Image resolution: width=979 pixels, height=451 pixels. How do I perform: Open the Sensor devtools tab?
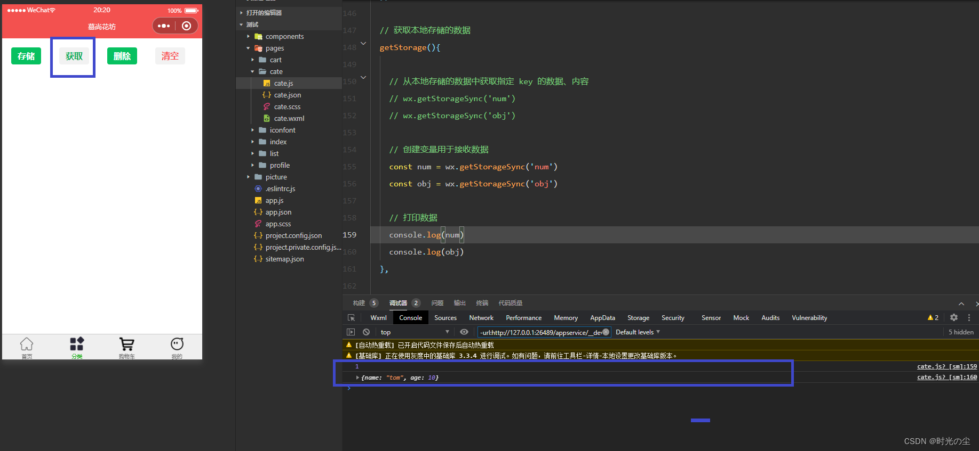point(711,318)
